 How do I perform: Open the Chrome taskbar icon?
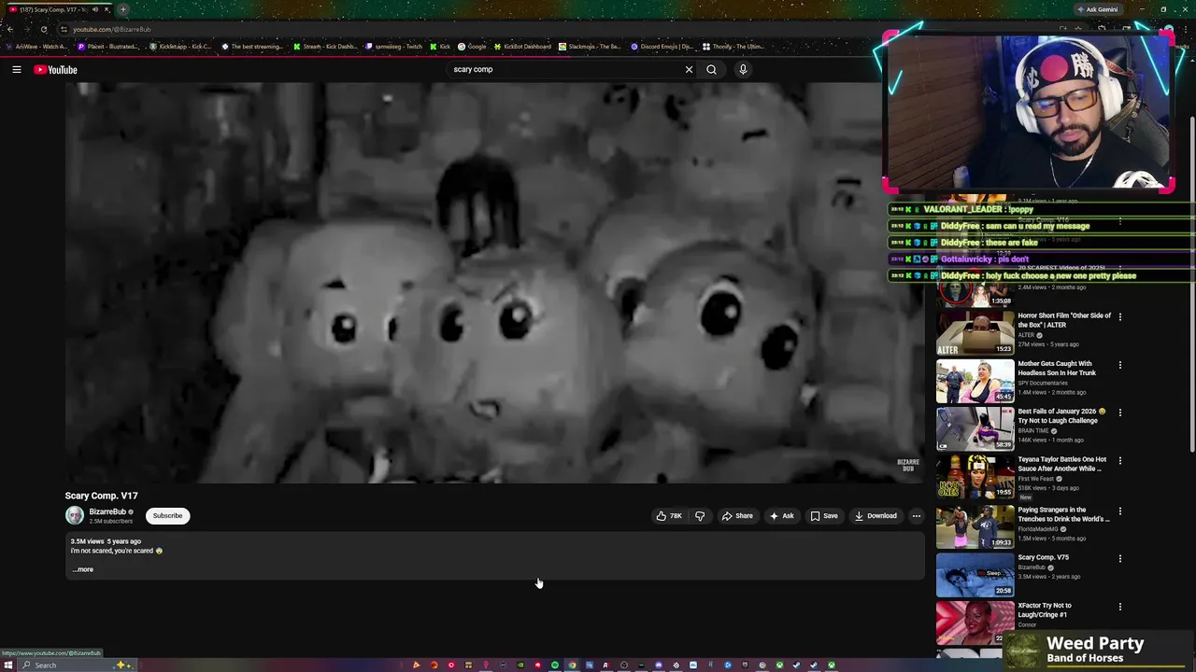coord(572,665)
